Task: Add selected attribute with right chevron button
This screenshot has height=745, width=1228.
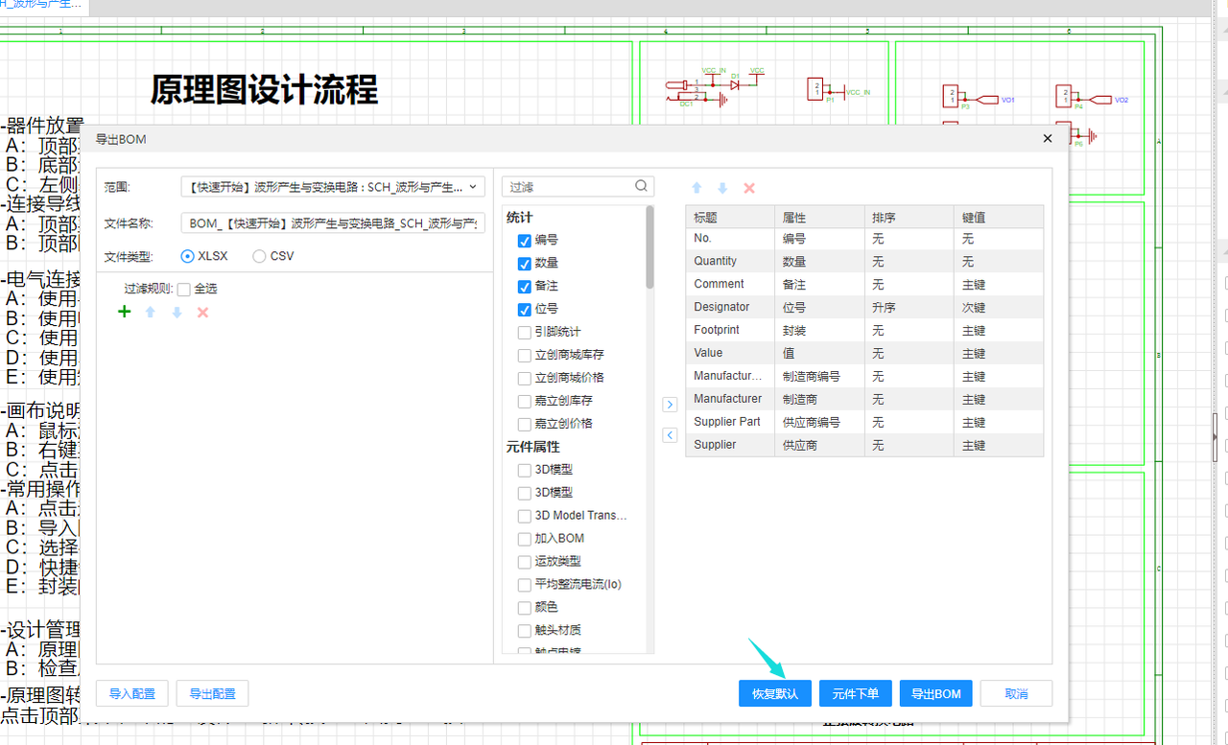Action: tap(670, 406)
